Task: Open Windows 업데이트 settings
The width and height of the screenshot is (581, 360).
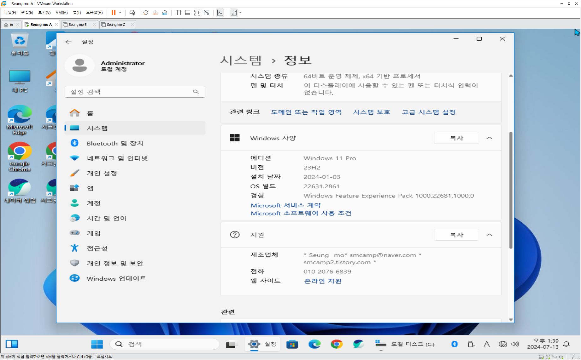Action: point(135,278)
